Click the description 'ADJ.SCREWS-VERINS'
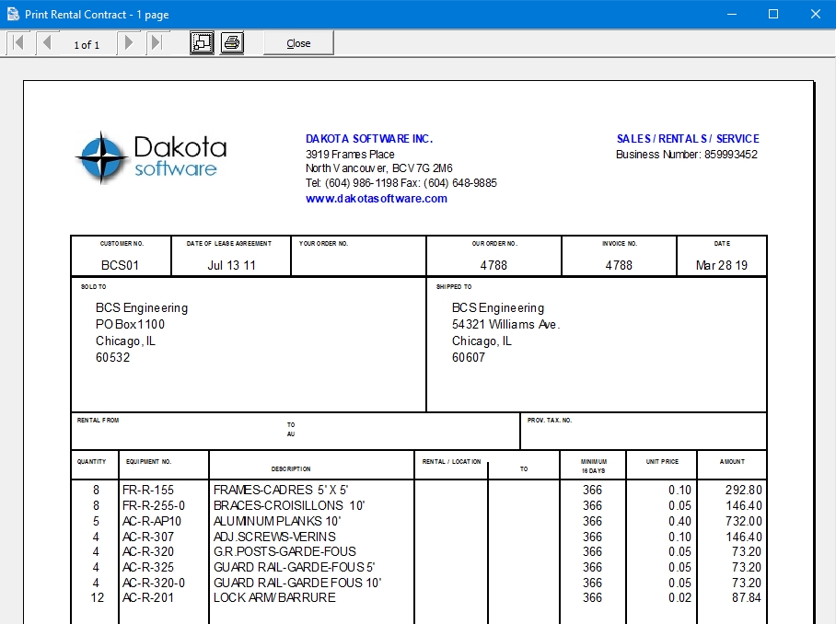 274,537
